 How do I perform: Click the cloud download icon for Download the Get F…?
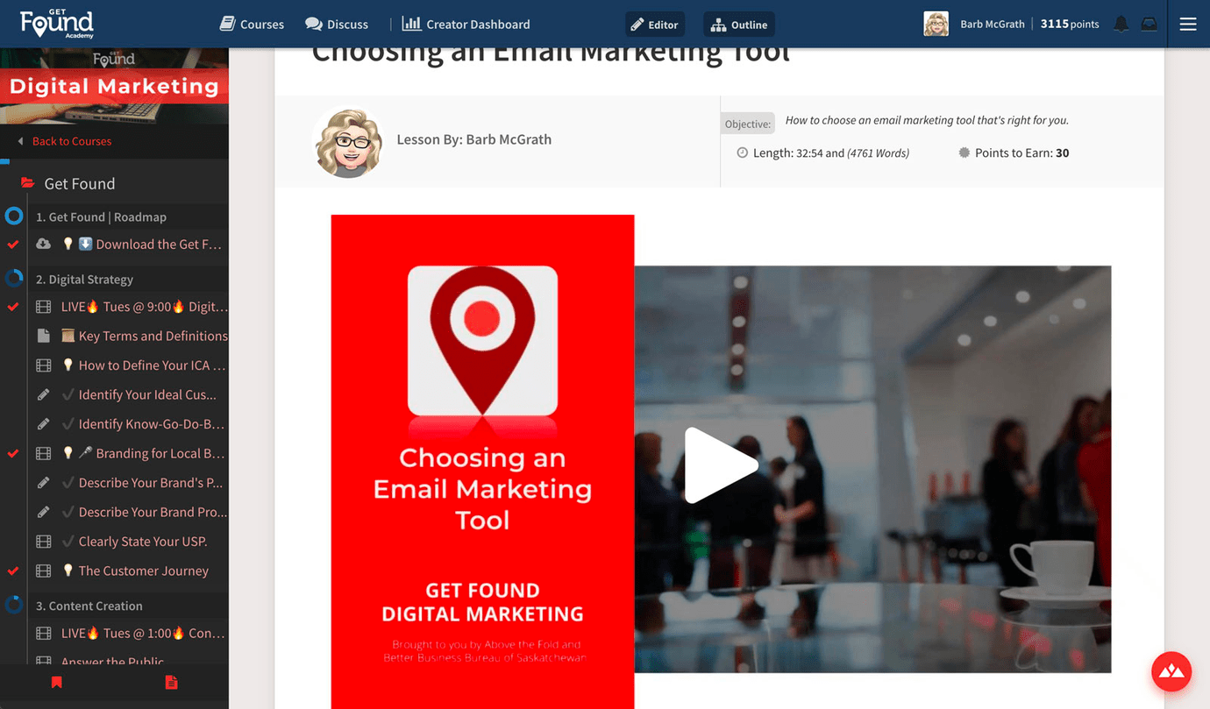click(x=43, y=245)
